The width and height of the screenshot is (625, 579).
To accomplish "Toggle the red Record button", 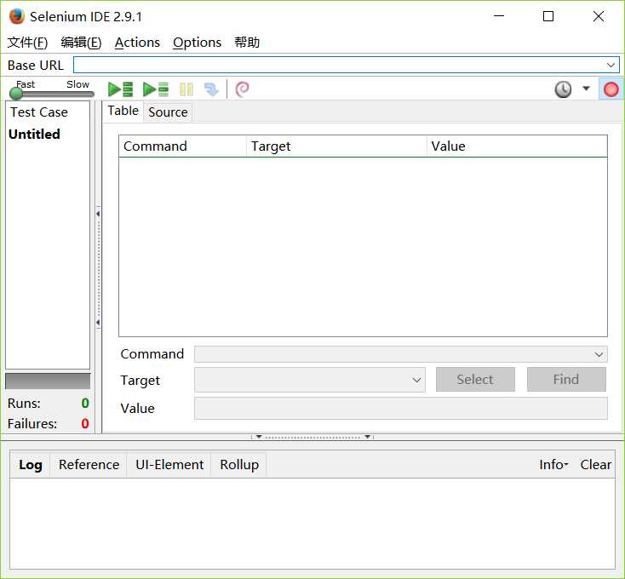I will coord(611,89).
